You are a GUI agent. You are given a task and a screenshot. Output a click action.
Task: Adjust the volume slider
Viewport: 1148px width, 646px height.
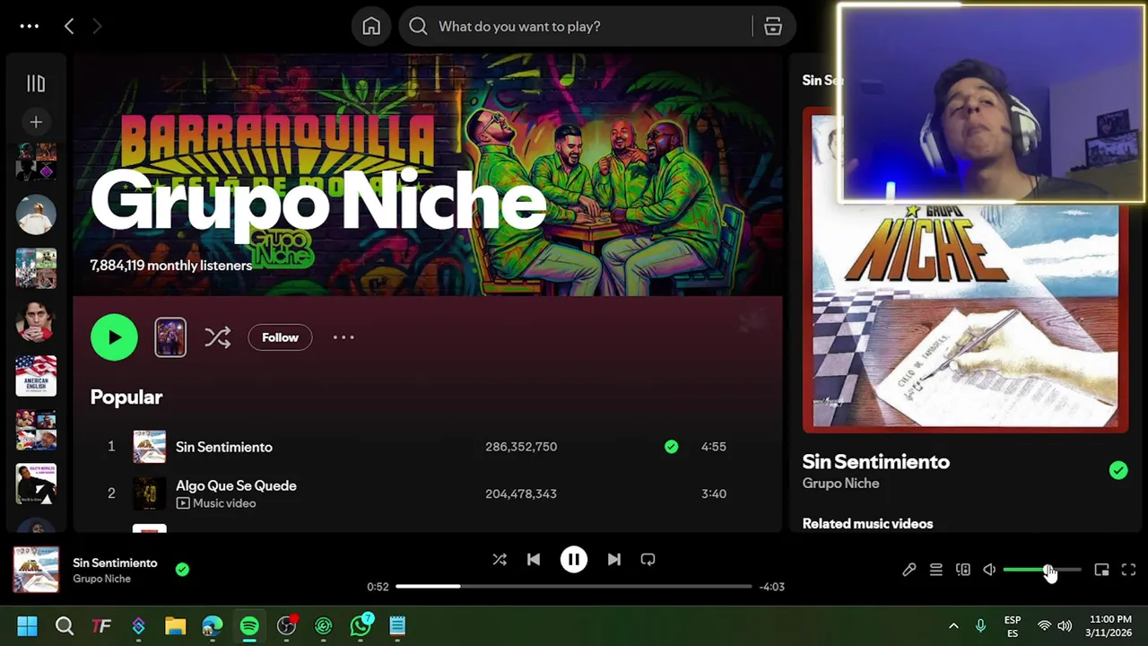point(1042,570)
